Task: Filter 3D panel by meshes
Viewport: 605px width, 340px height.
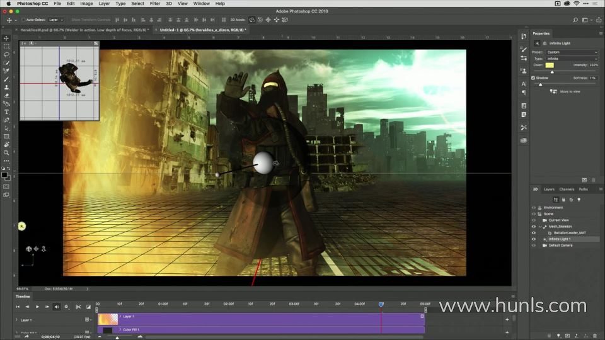Action: [x=563, y=200]
